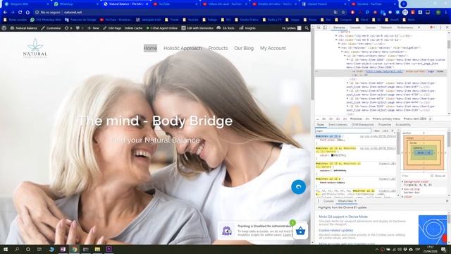Click the computed Filter input field

[415, 176]
